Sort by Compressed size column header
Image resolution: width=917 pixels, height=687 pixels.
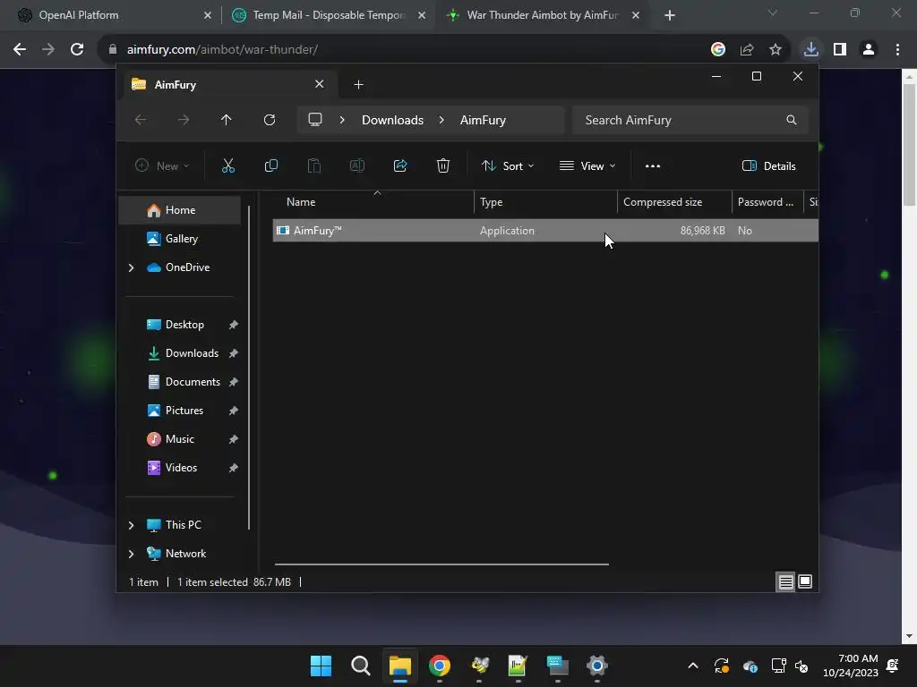(674, 202)
